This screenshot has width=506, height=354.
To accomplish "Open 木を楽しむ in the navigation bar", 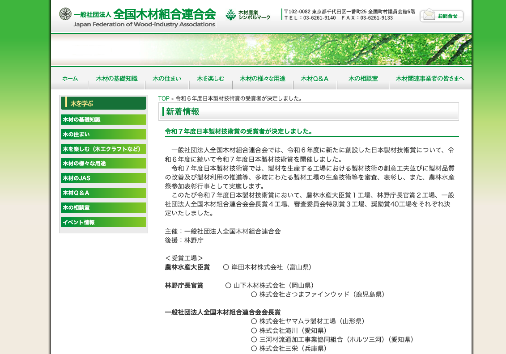I will click(x=210, y=79).
